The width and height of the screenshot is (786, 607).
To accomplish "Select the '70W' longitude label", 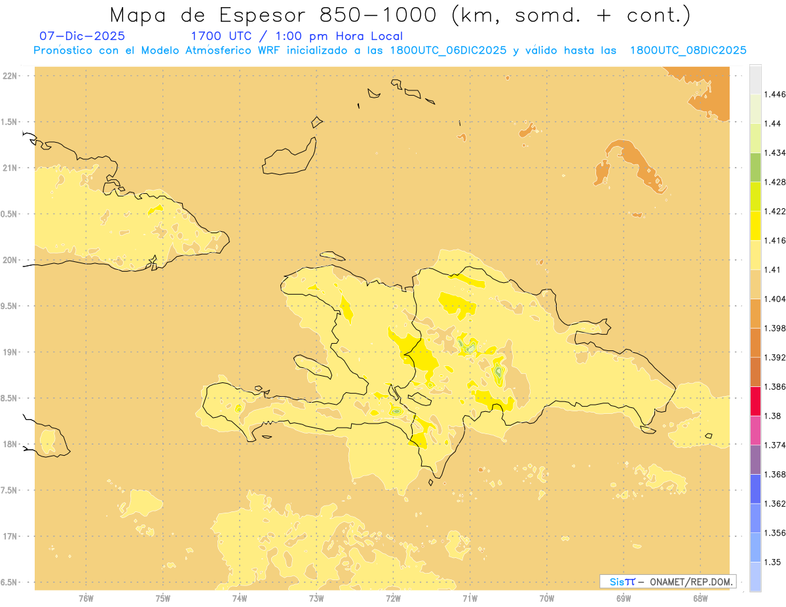I will tap(547, 598).
